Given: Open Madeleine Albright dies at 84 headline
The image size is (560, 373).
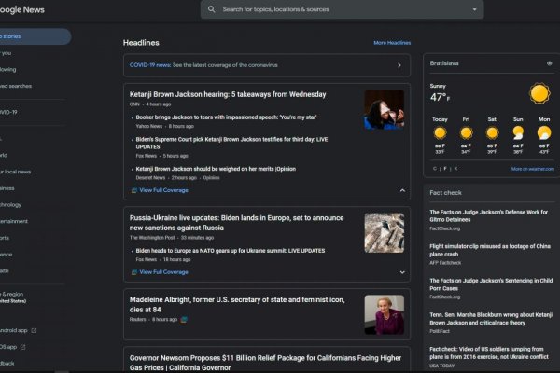Looking at the screenshot, I should 237,305.
